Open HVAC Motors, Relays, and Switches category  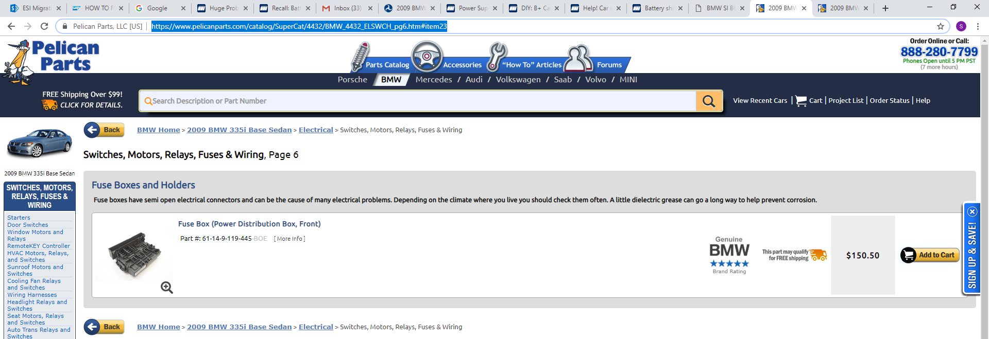click(x=38, y=257)
